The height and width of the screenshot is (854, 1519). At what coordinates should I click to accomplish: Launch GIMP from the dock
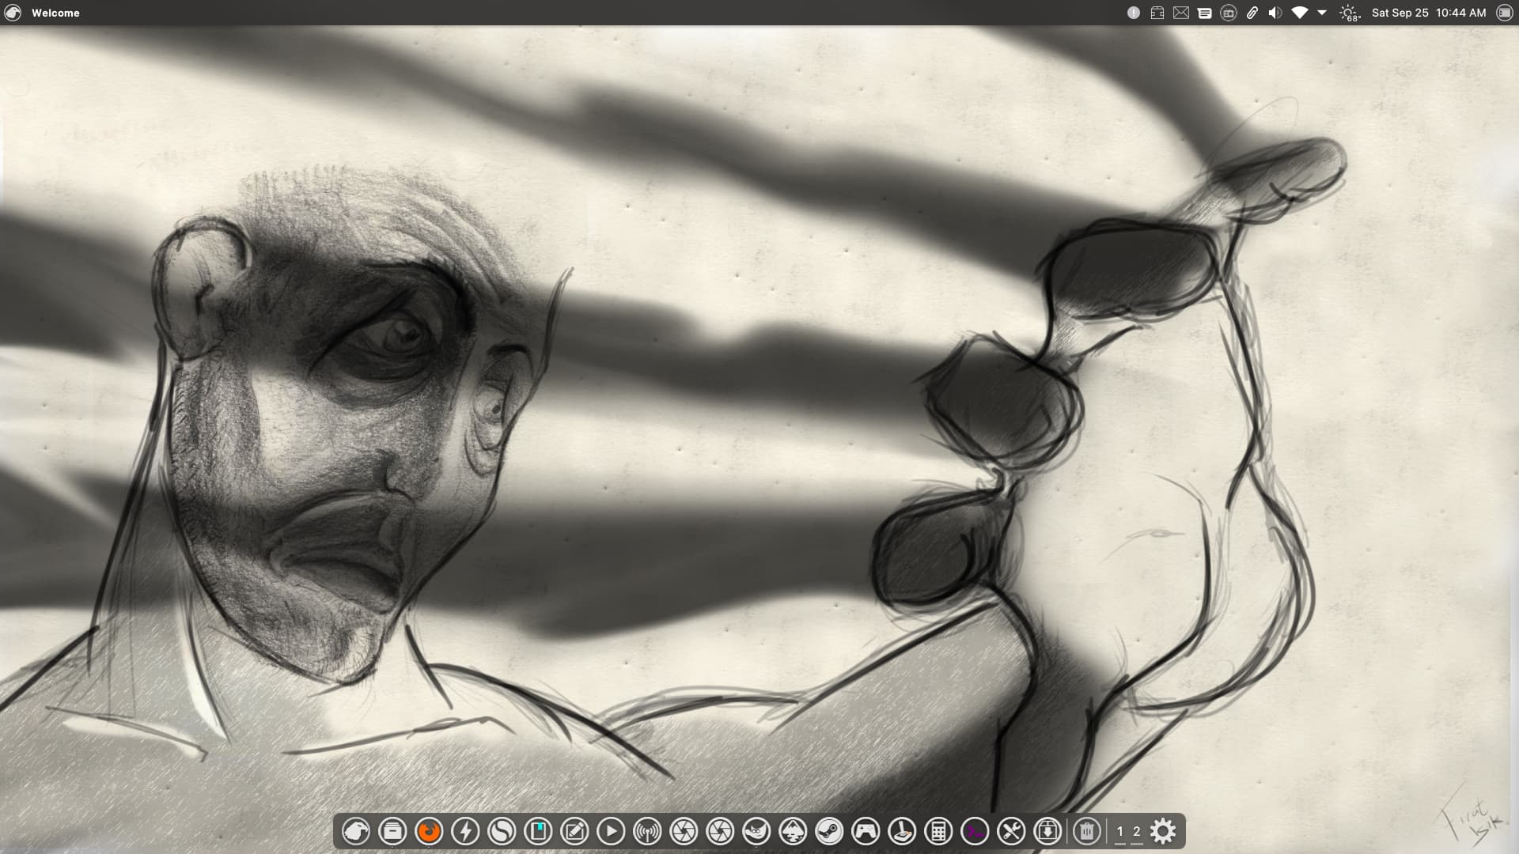click(x=756, y=831)
